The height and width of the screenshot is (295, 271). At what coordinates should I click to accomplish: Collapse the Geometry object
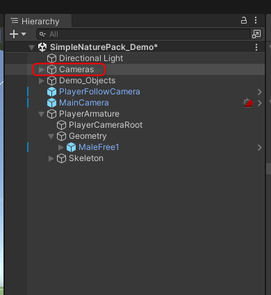(51, 136)
